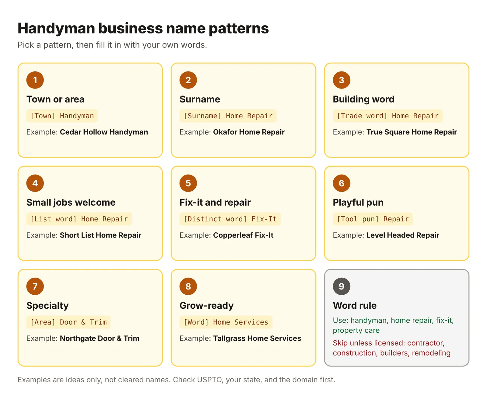Click the example 'True Square Home Repair'

pos(412,132)
